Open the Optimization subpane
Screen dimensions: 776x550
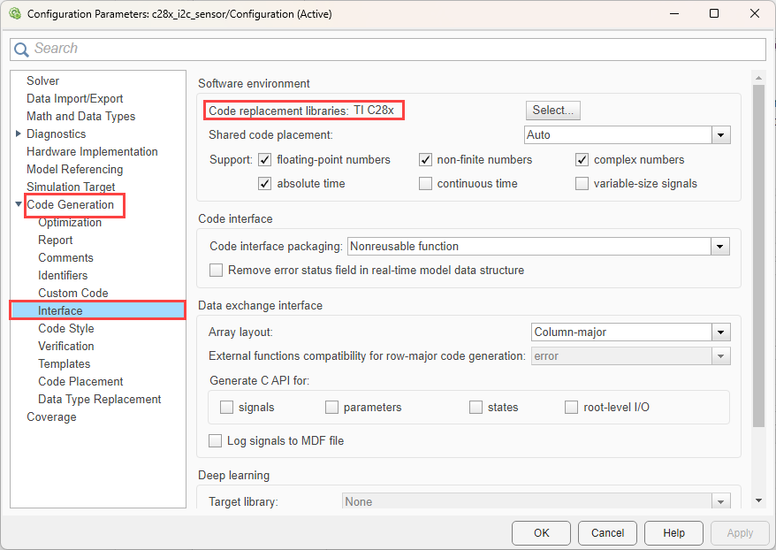[x=70, y=222]
